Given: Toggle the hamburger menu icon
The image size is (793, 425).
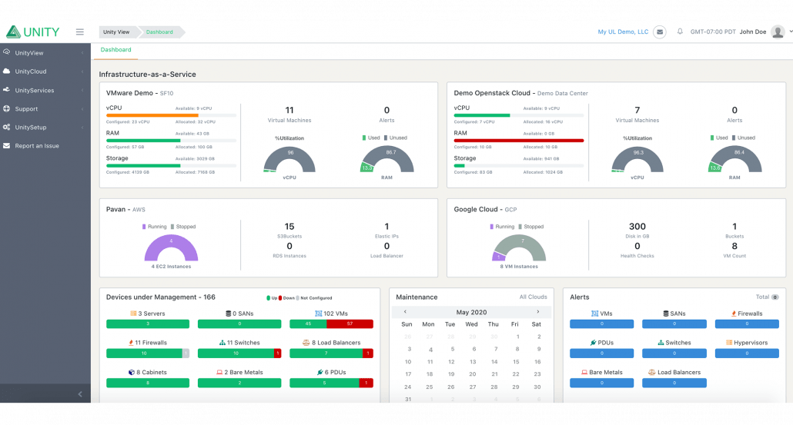Looking at the screenshot, I should (x=80, y=32).
